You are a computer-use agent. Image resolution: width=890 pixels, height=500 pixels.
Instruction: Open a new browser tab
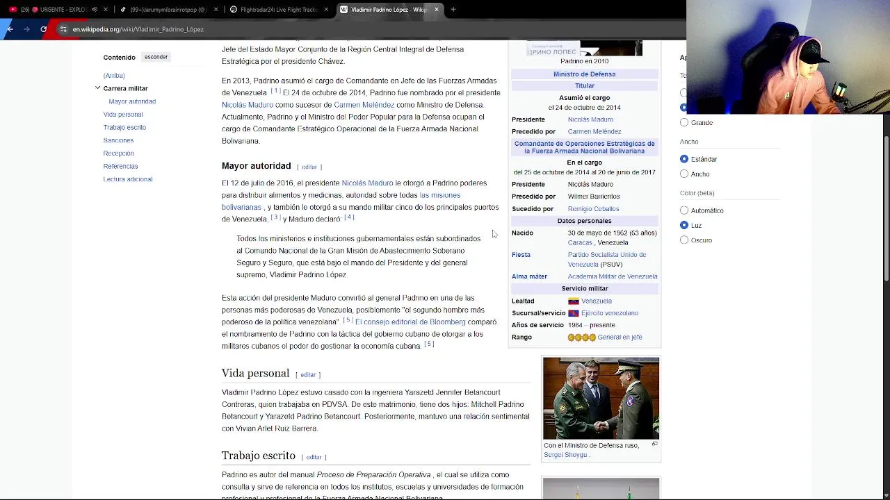tap(453, 10)
